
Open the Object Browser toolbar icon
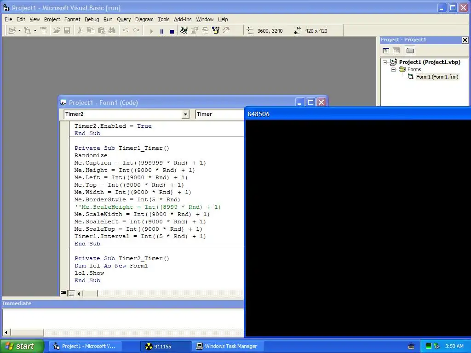pos(216,30)
